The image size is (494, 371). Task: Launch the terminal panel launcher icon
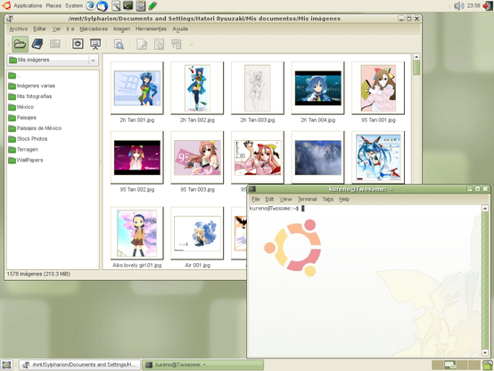[x=128, y=5]
